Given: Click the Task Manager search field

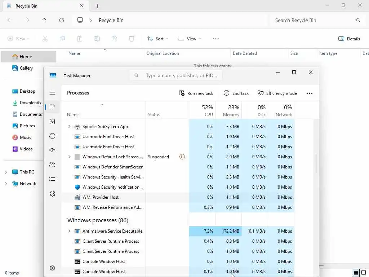Looking at the screenshot, I should 176,76.
